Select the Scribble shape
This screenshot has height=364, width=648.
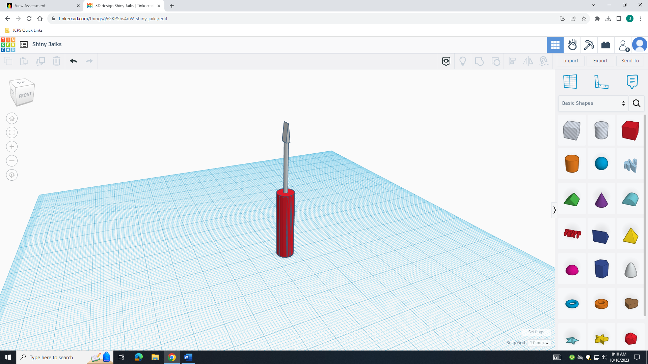[630, 164]
